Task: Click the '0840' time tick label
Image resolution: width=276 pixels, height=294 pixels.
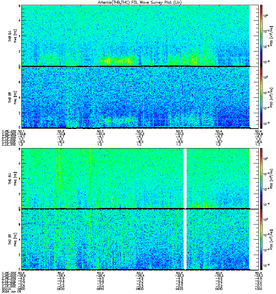Action: (100, 289)
